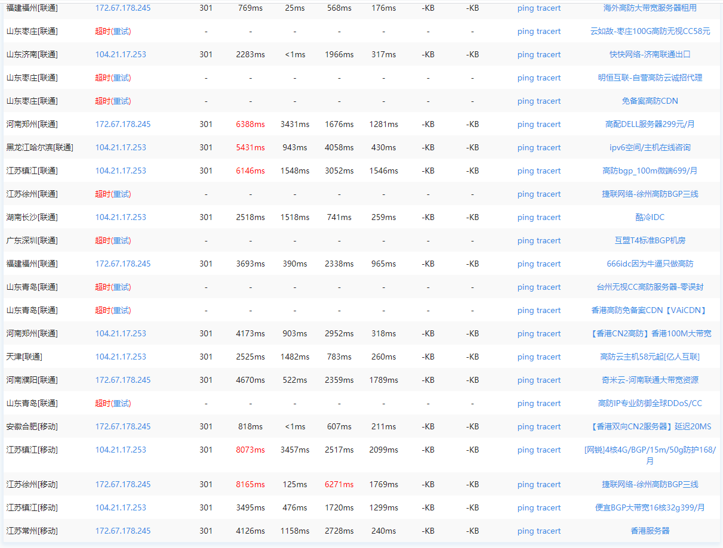723x548 pixels.
Task: Click IP address in 安徽合肥[移动] row
Action: 123,427
